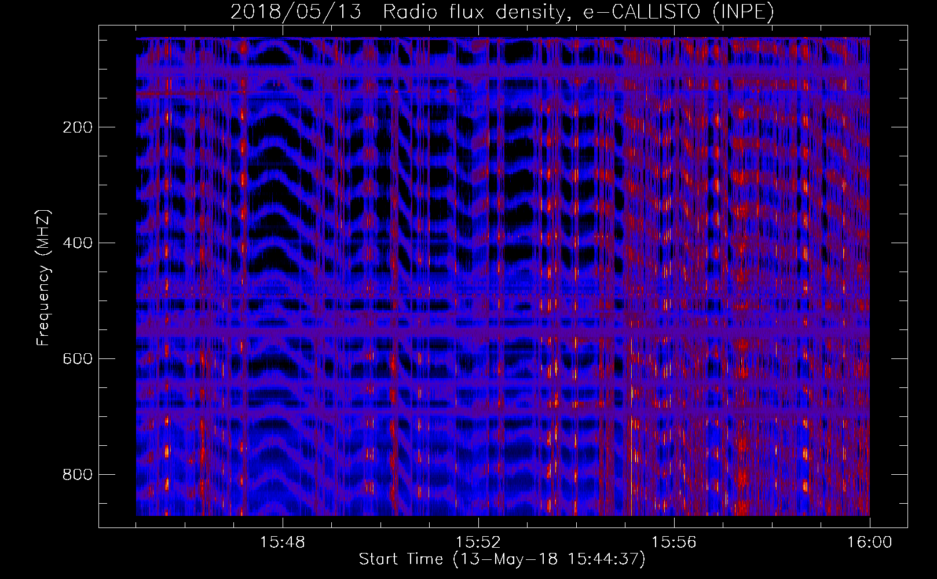Screen dimensions: 937x579
Task: Select the 'Frequency (MHZ)' axis label
Action: click(x=43, y=278)
